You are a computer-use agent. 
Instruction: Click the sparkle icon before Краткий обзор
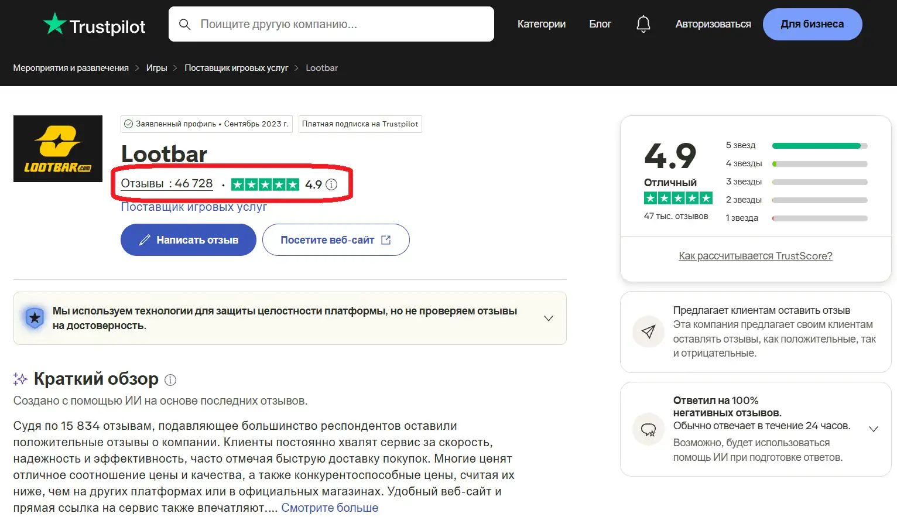pos(20,379)
